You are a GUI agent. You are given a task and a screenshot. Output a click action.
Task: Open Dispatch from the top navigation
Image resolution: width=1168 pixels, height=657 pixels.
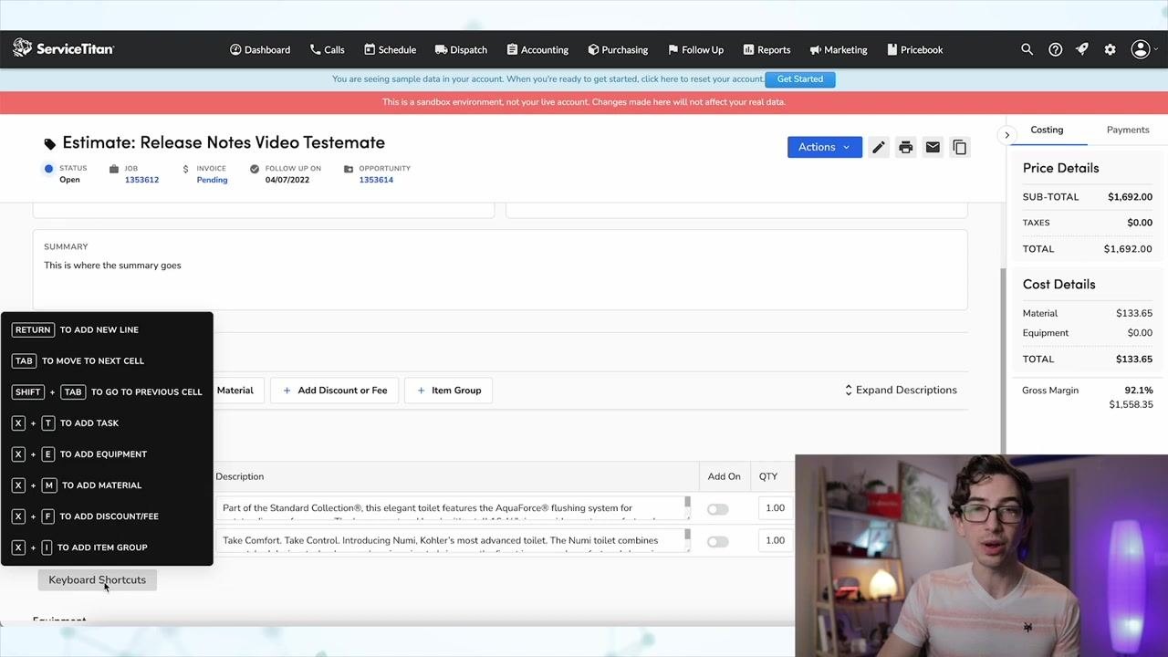point(461,49)
